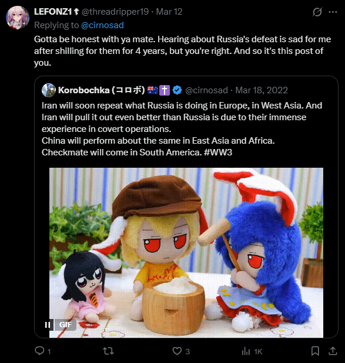Screen dimensions: 345x363
Task: Open the plush dolls GIF image
Action: [186, 252]
